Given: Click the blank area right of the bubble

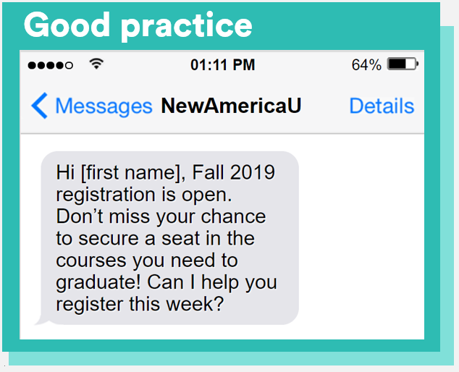Looking at the screenshot, I should (x=361, y=238).
